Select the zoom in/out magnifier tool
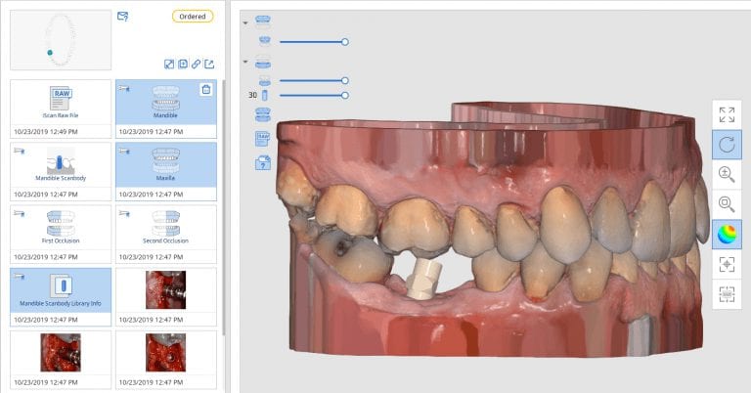751x393 pixels. coord(727,174)
